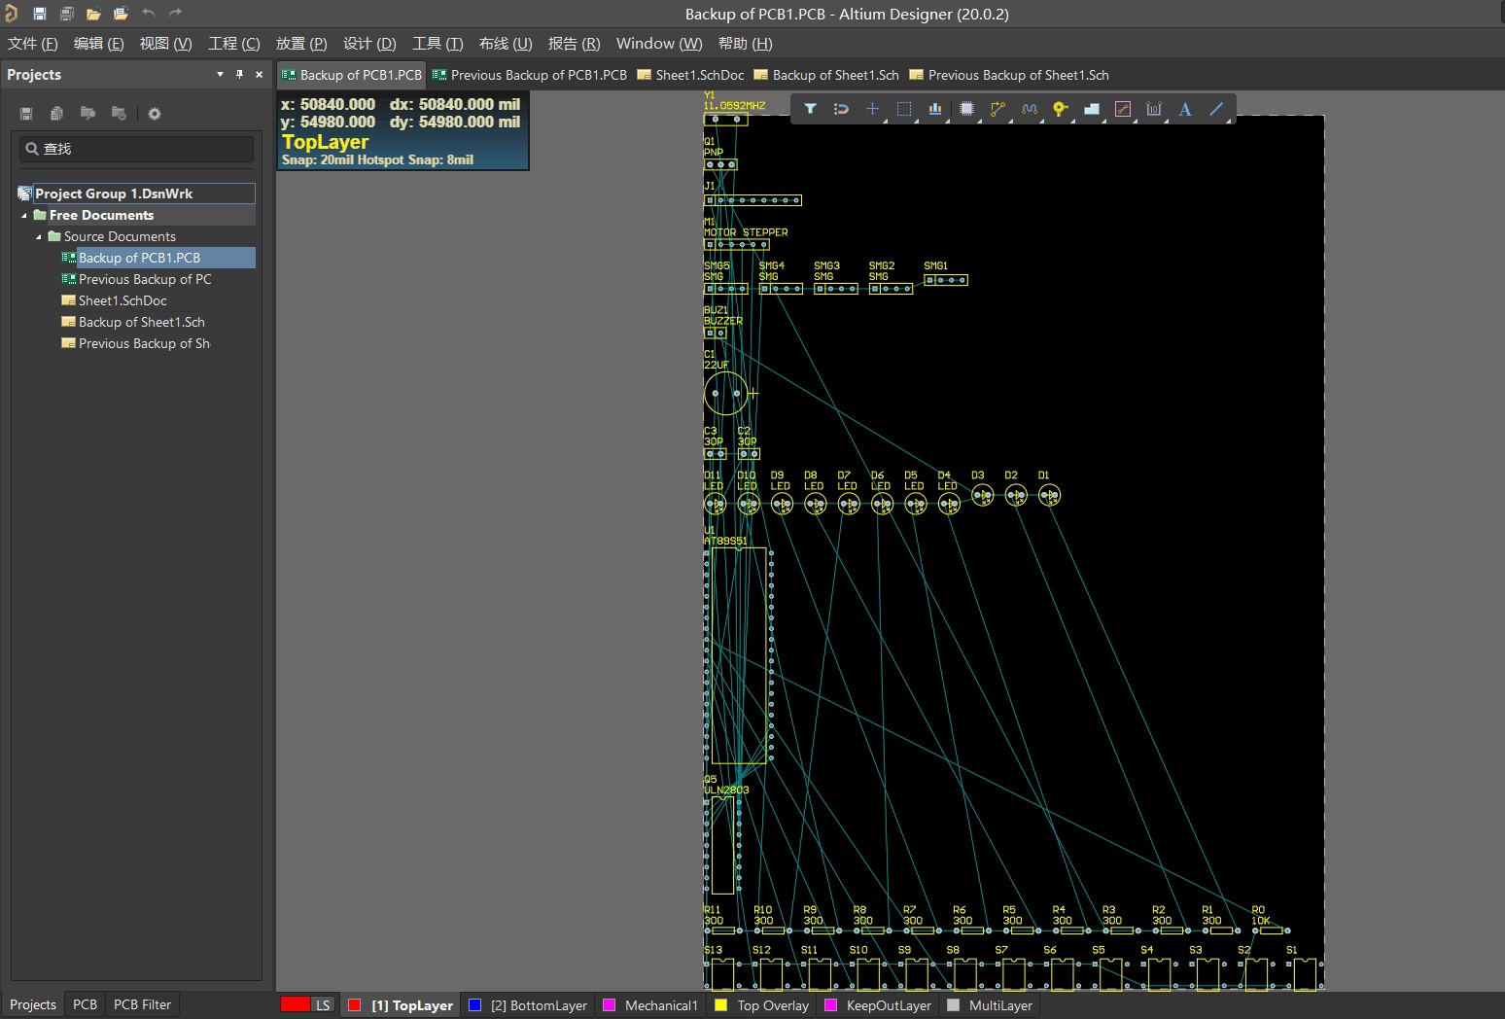Viewport: 1505px width, 1019px height.
Task: Open the 编辑 (E) menu
Action: coord(99,44)
